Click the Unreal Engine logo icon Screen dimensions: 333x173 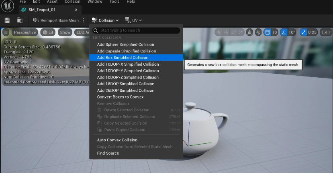pos(8,6)
